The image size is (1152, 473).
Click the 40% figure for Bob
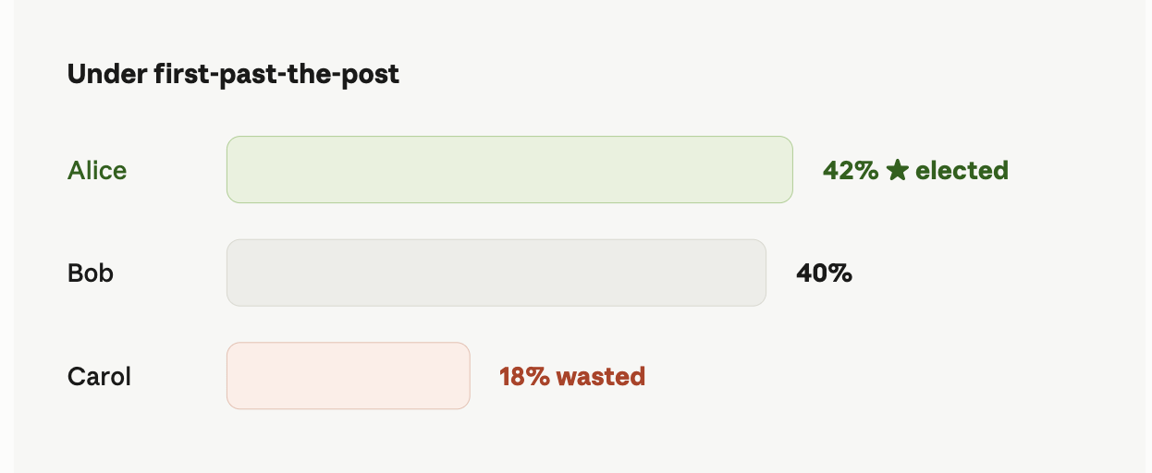[x=824, y=273]
